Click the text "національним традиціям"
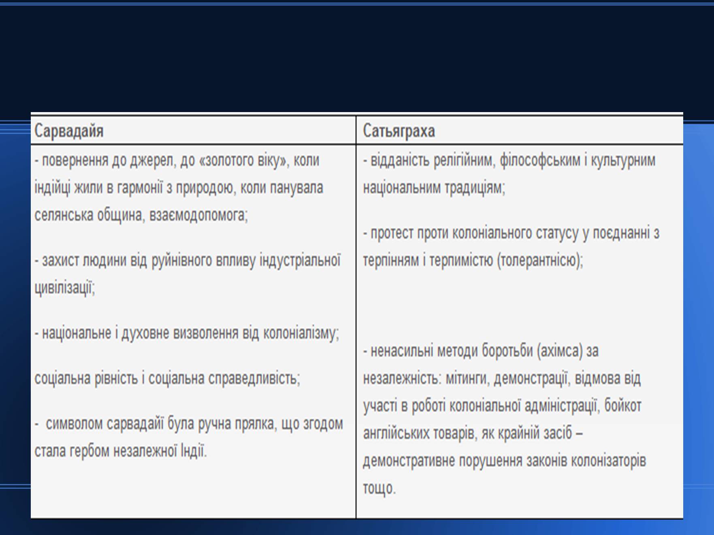 [434, 188]
